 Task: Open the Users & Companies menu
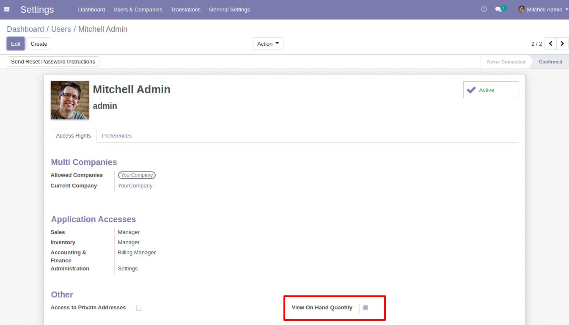click(138, 9)
